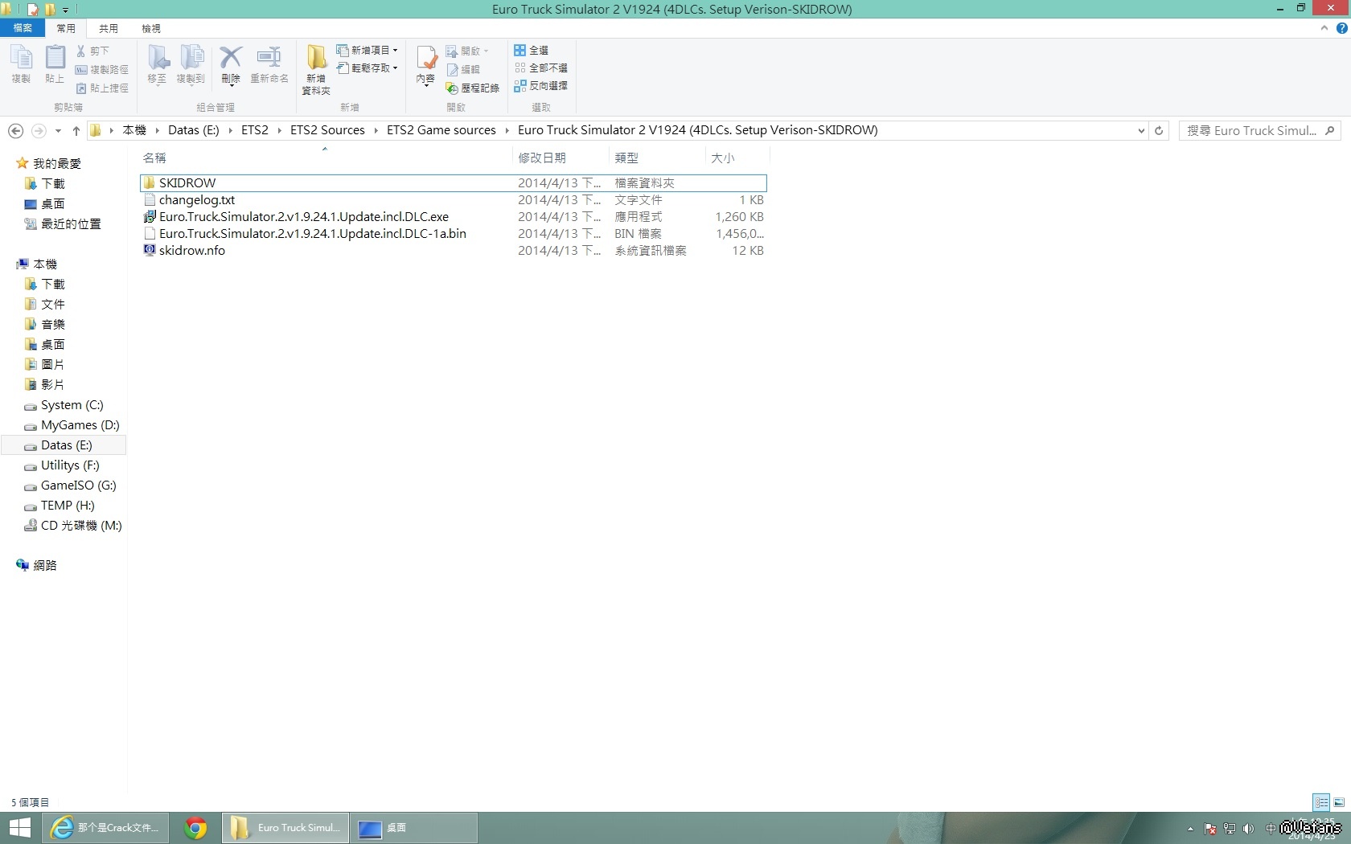Image resolution: width=1351 pixels, height=844 pixels.
Task: Create a new folder with ribbon icon
Action: coord(316,69)
